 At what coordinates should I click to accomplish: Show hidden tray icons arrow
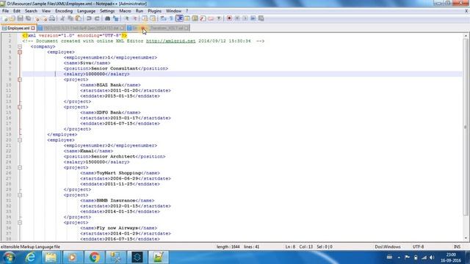coord(399,257)
